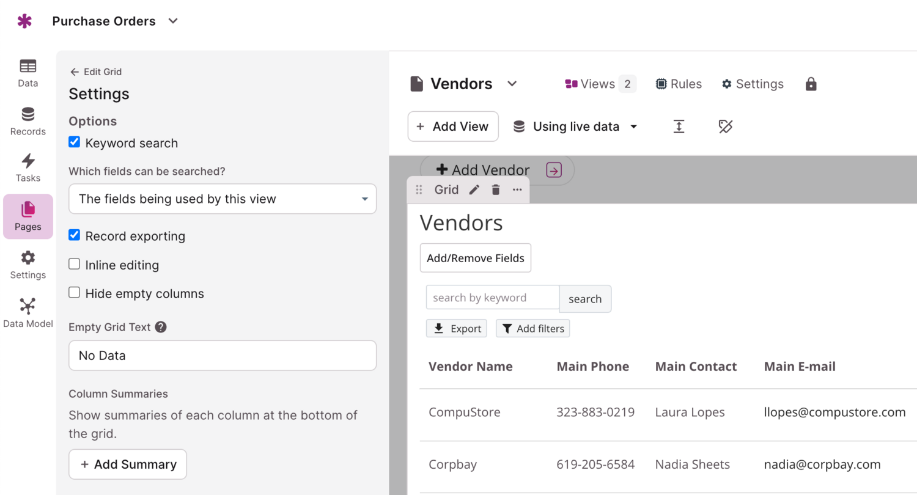Click the arrow icon beside Add Vendor
The image size is (917, 495).
[554, 170]
